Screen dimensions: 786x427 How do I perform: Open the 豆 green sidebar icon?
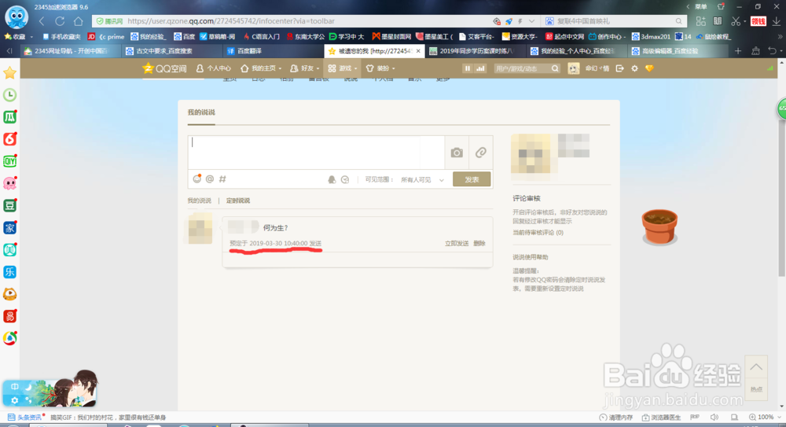tap(9, 205)
